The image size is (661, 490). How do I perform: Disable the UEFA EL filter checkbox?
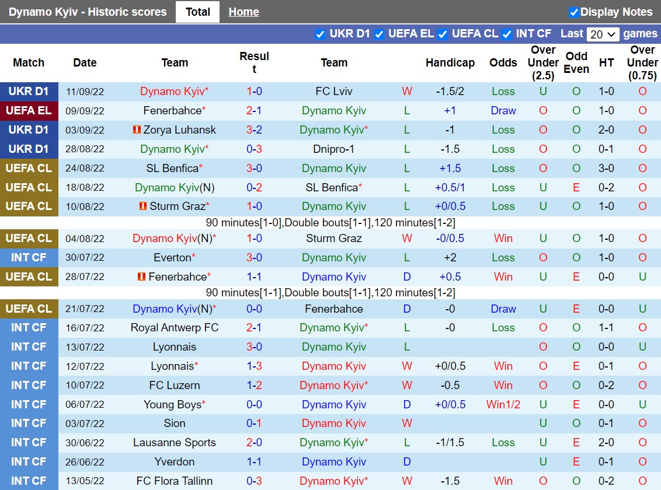pos(380,34)
